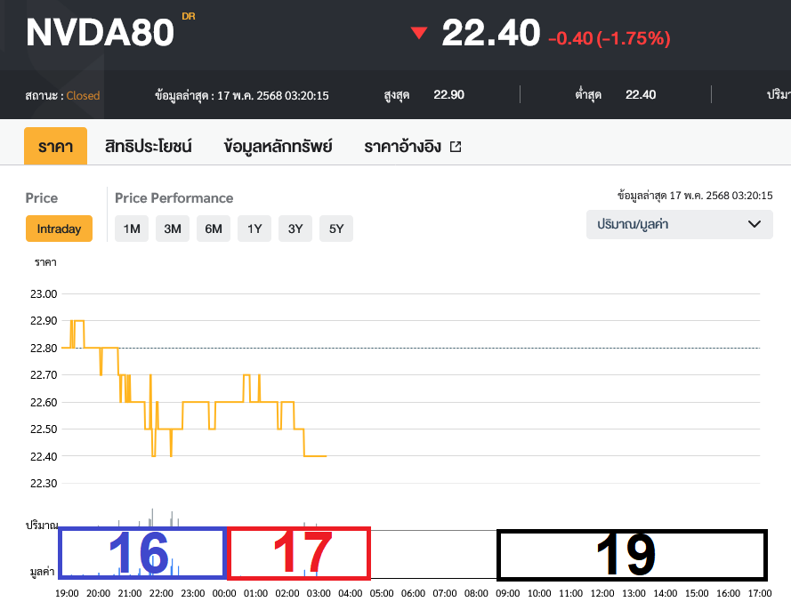Click the ปริมาณ volume axis label
Screen dimensions: 791x610
(x=42, y=526)
